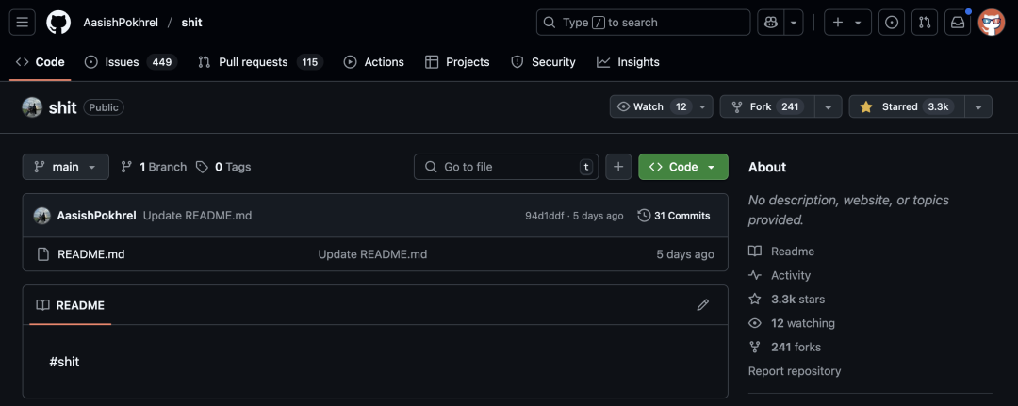Viewport: 1018px width, 406px height.
Task: Open the create new plus menu
Action: (x=847, y=23)
